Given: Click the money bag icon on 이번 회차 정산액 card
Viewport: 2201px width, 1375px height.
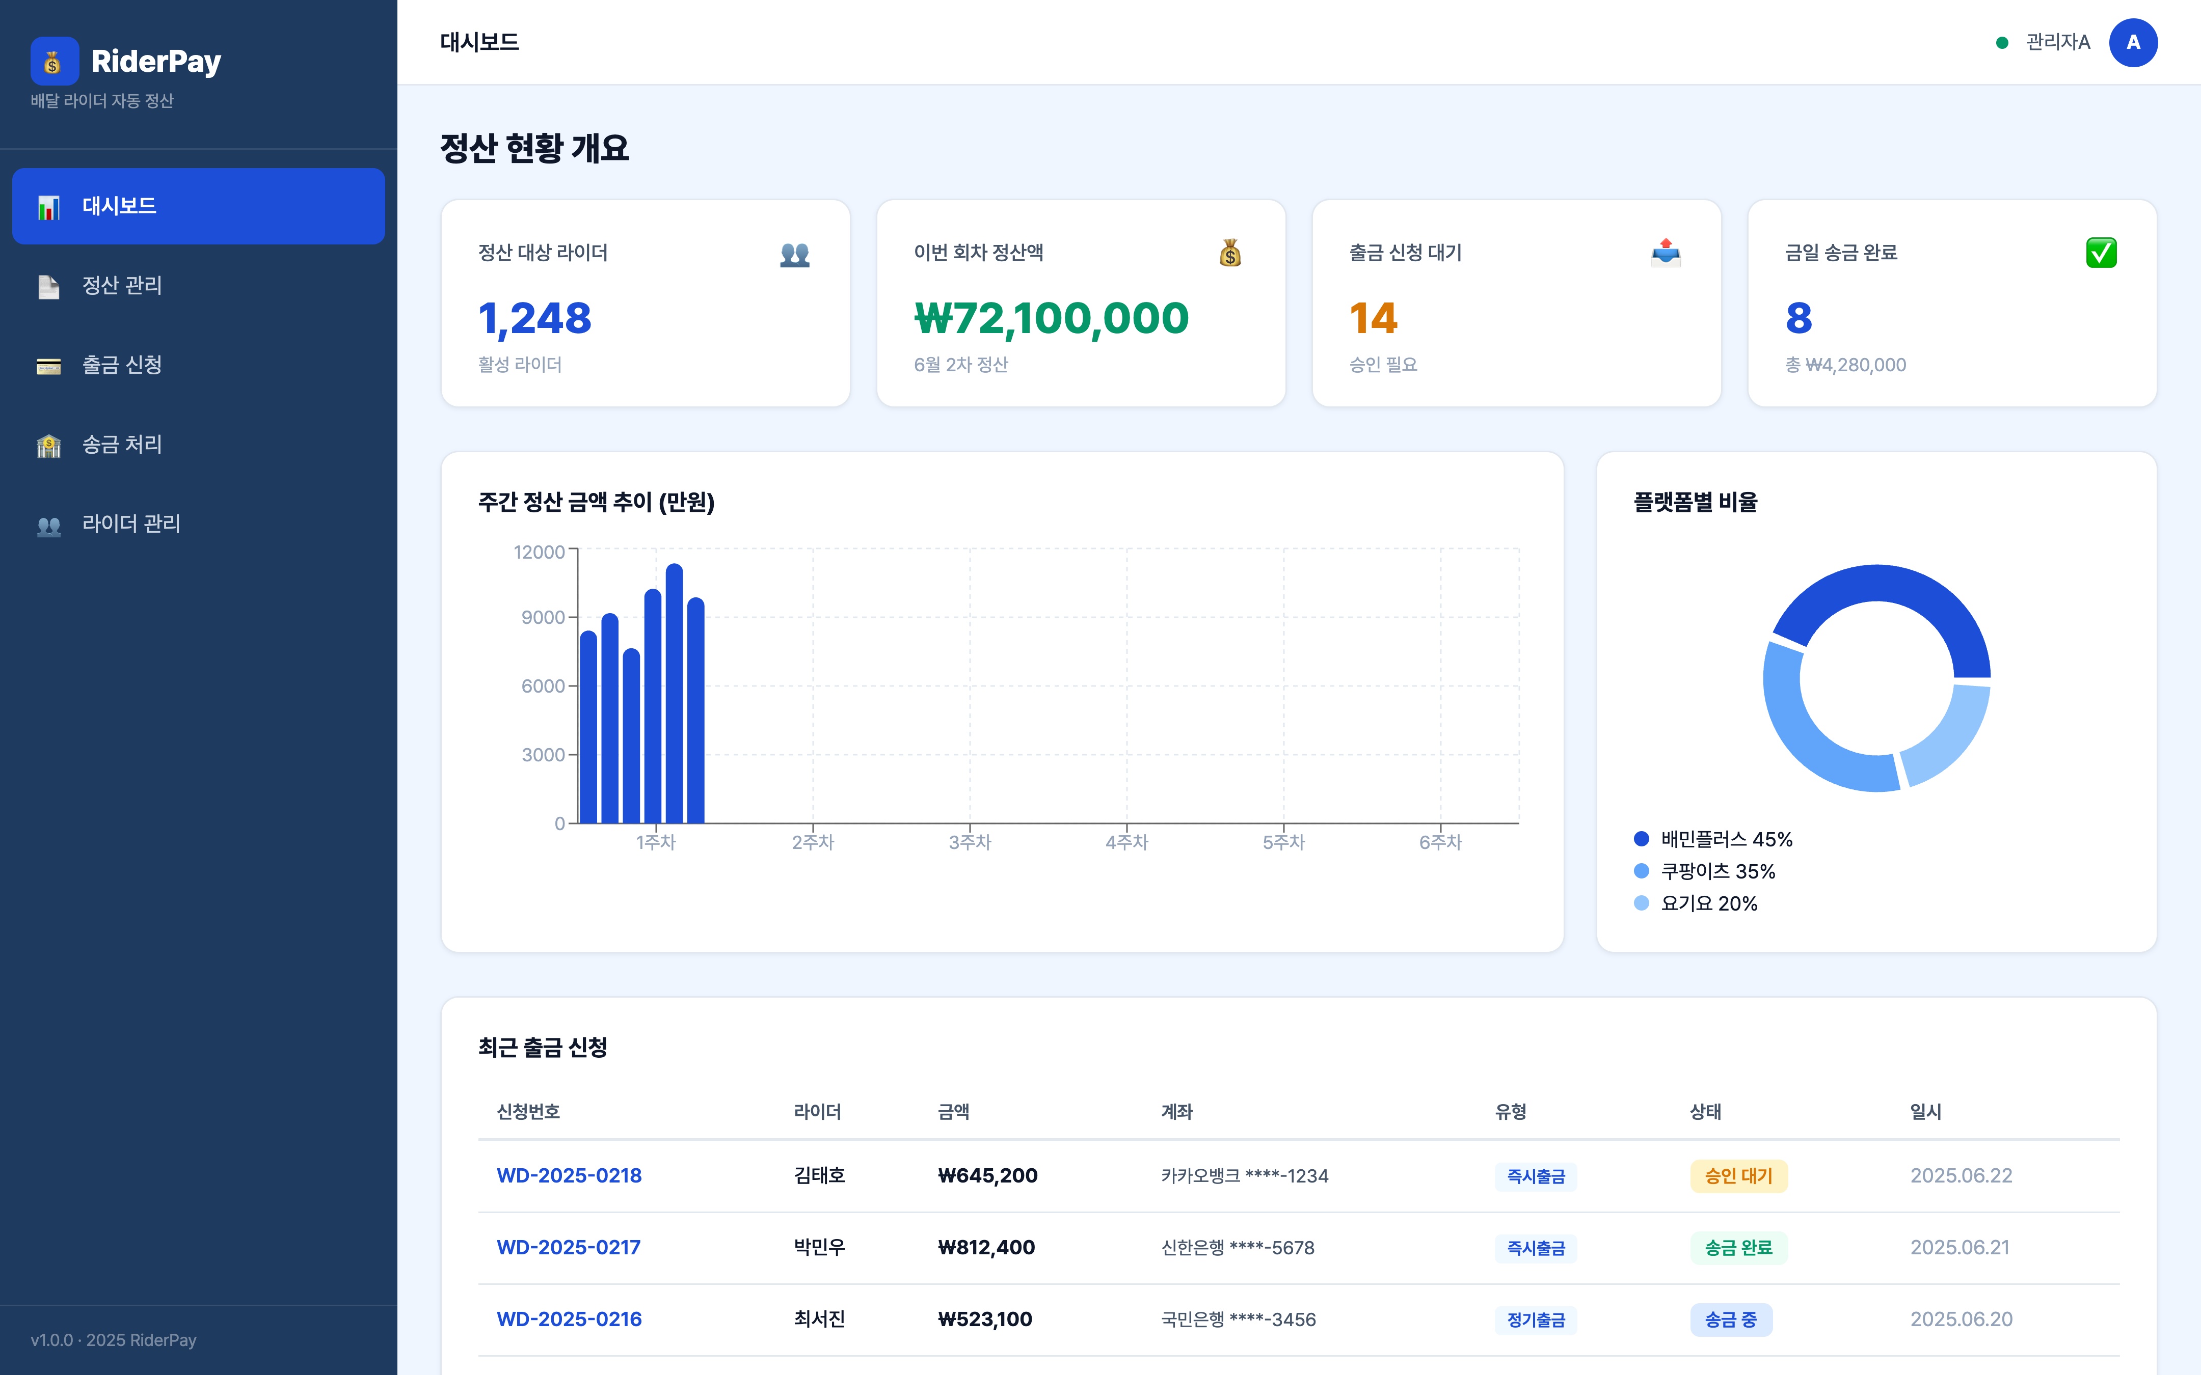Looking at the screenshot, I should (x=1229, y=252).
